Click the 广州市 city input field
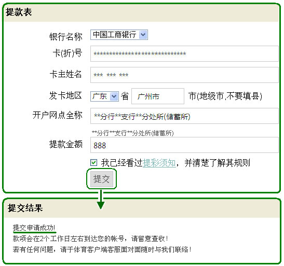This screenshot has height=266, width=284. (x=158, y=96)
